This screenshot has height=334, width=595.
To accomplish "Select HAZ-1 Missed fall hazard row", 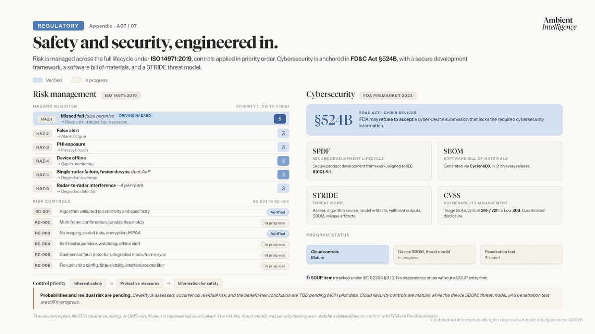I will click(161, 119).
